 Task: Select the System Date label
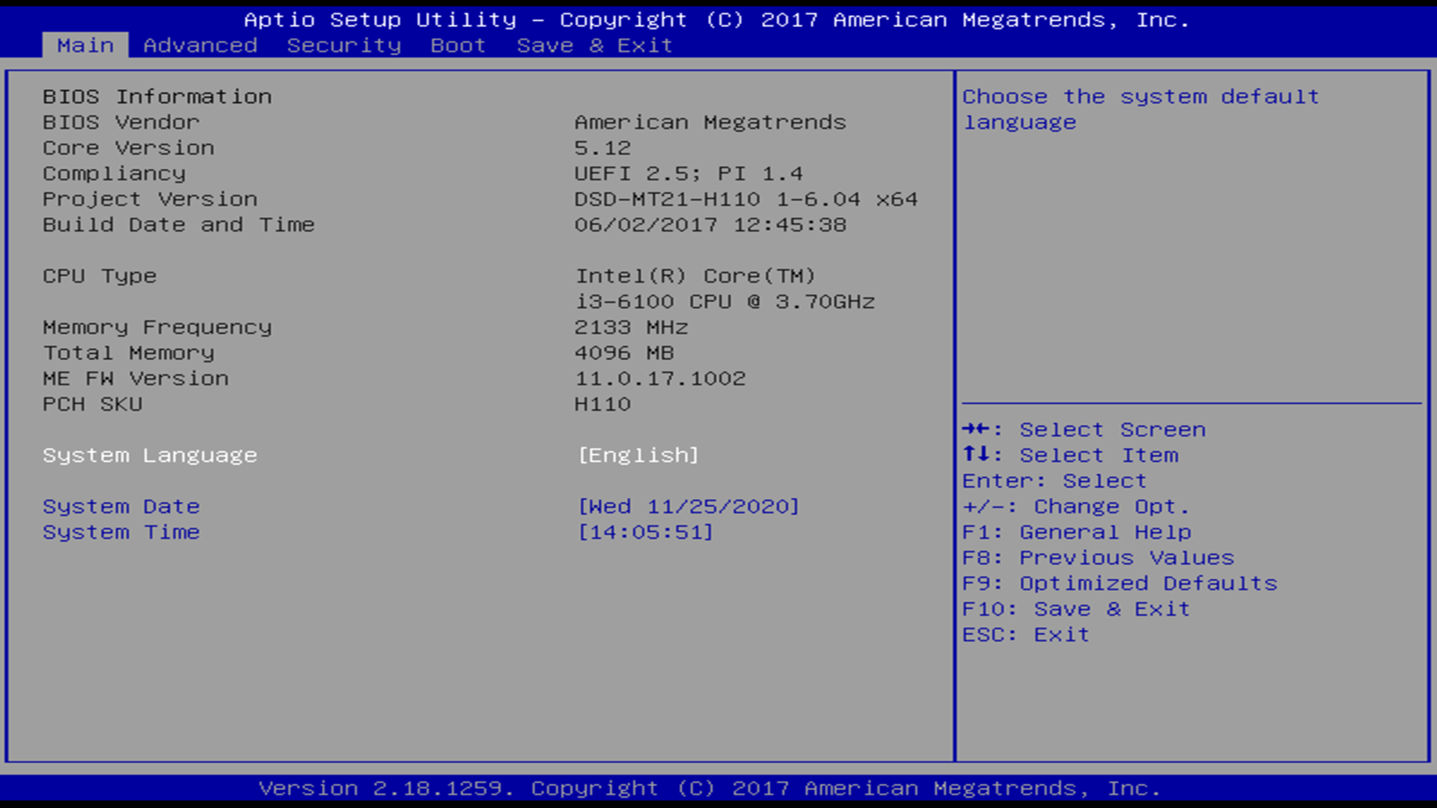(121, 506)
